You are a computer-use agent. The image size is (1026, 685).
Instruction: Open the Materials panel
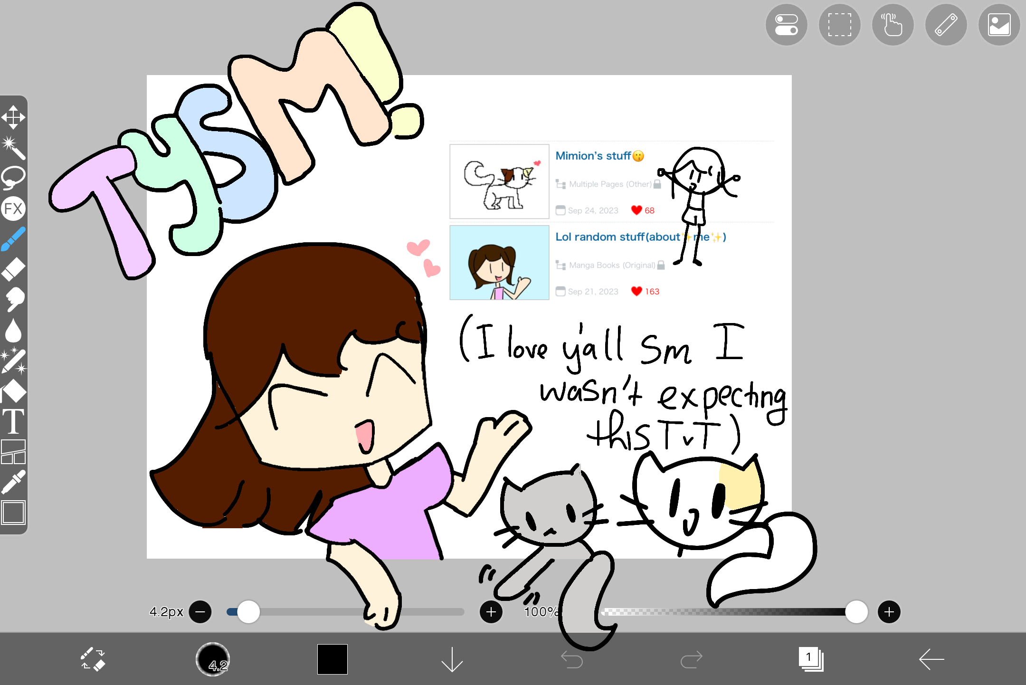coord(998,25)
